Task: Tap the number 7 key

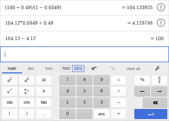Action: (x=68, y=80)
